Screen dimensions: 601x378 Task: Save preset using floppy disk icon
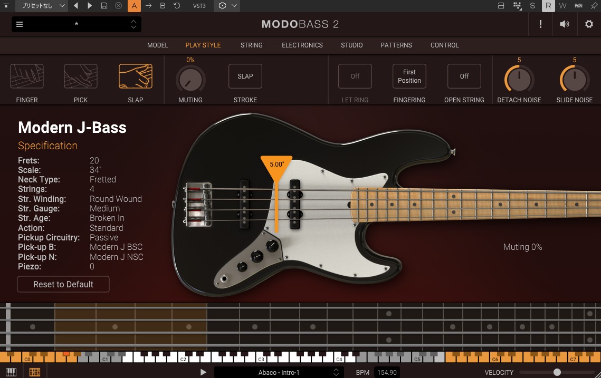point(104,6)
